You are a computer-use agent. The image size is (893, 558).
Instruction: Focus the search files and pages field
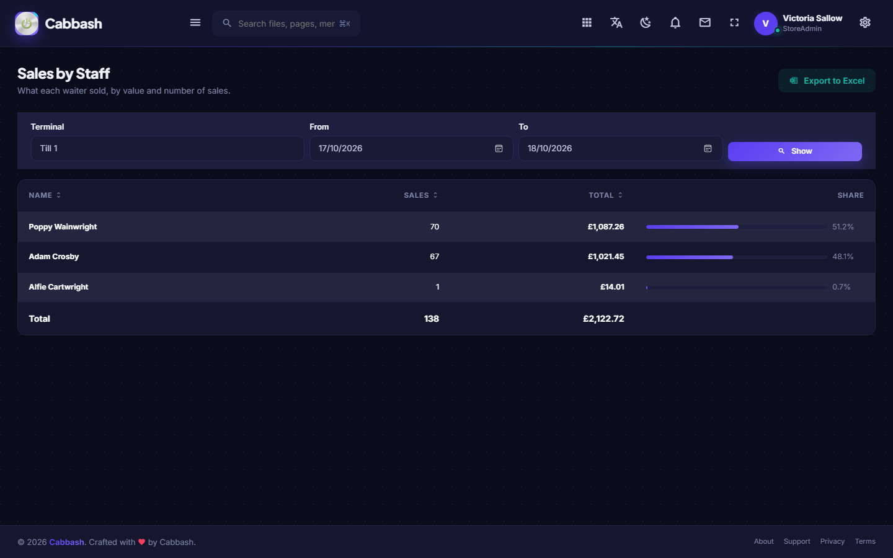(x=286, y=24)
